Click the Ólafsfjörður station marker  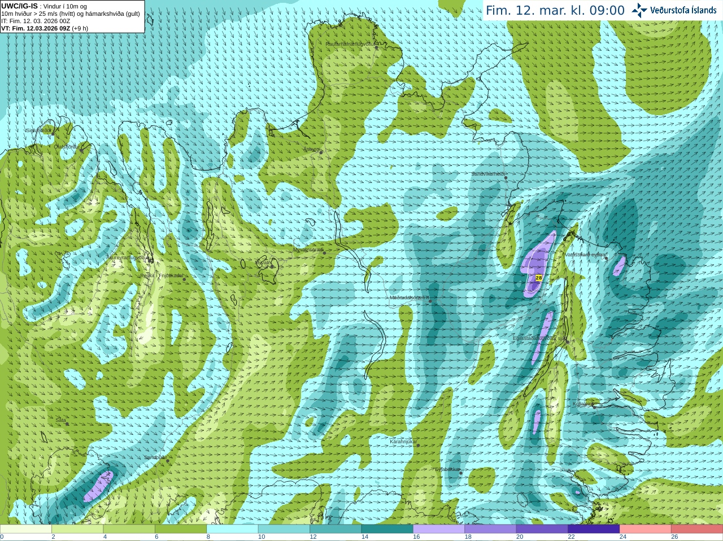point(81,151)
